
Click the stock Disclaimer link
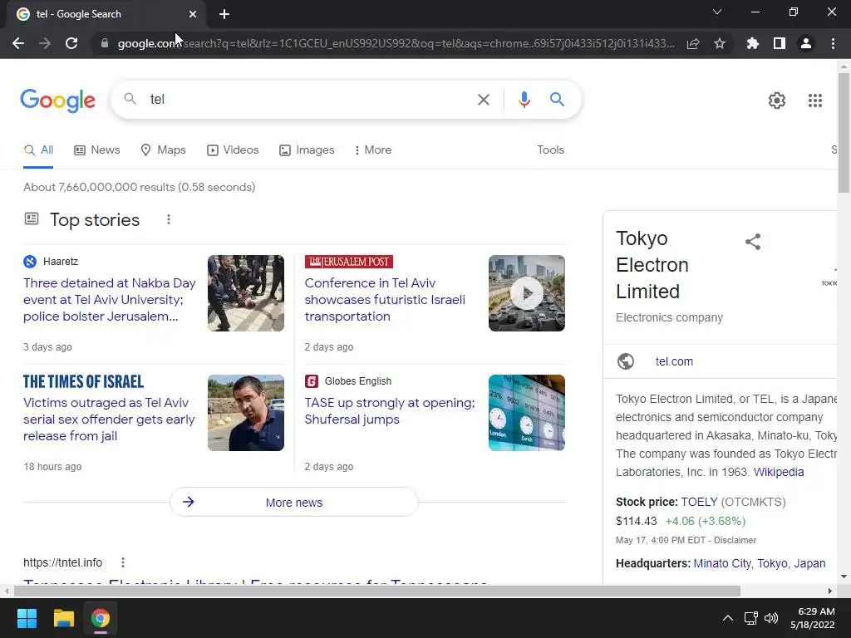[x=735, y=540]
